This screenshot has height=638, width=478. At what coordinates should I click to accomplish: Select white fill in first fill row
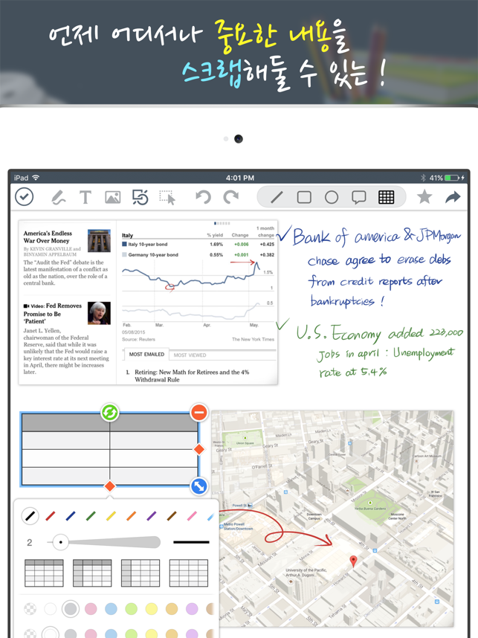point(50,609)
